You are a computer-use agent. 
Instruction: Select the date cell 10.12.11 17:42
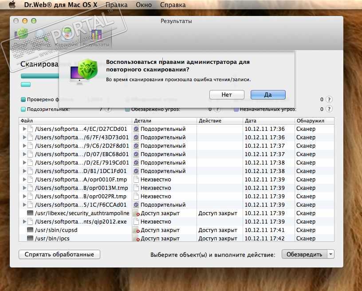264,238
